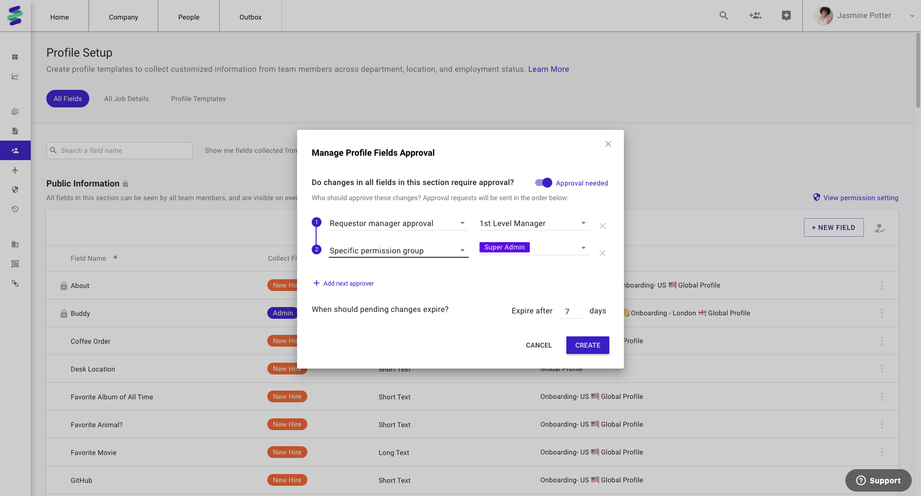This screenshot has height=496, width=921.
Task: Click the history clock icon in sidebar
Action: 15,209
